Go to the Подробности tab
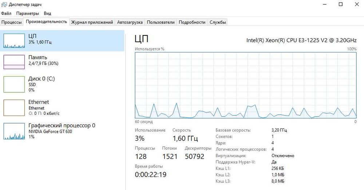 pyautogui.click(x=192, y=22)
